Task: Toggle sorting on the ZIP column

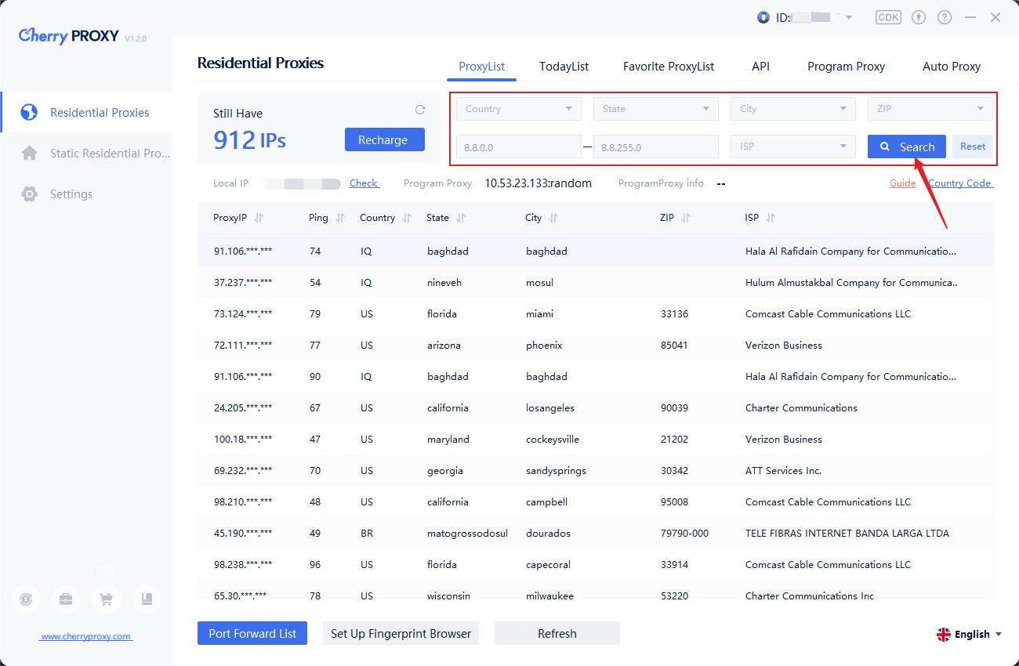Action: [685, 218]
